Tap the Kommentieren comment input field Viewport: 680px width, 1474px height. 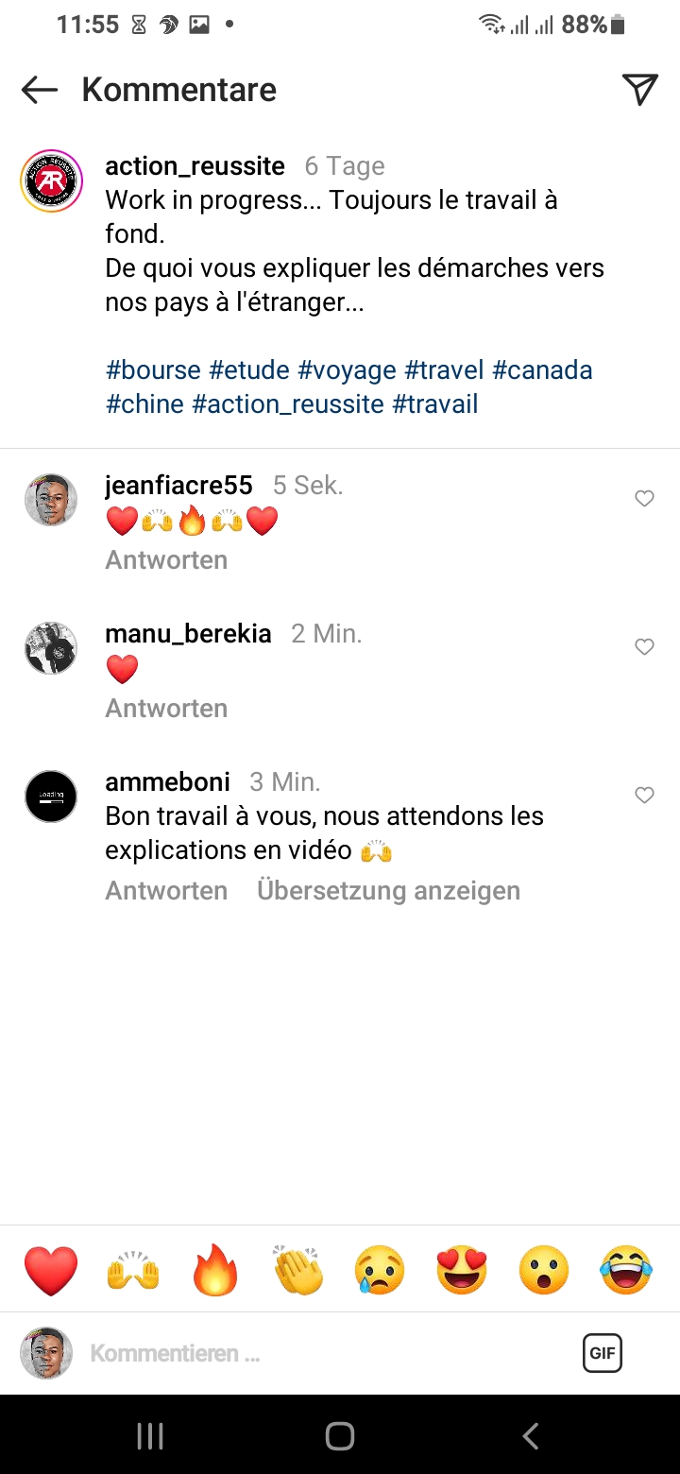tap(283, 1353)
